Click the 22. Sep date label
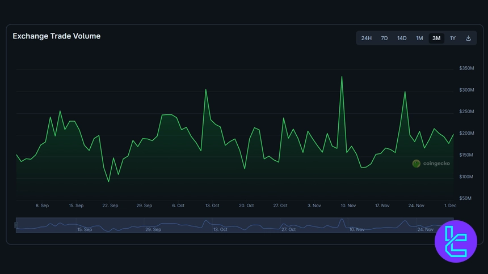 pos(110,205)
